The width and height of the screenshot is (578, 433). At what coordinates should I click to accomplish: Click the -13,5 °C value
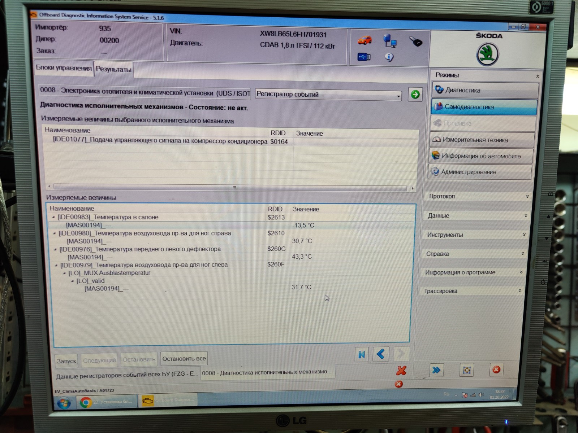point(303,226)
